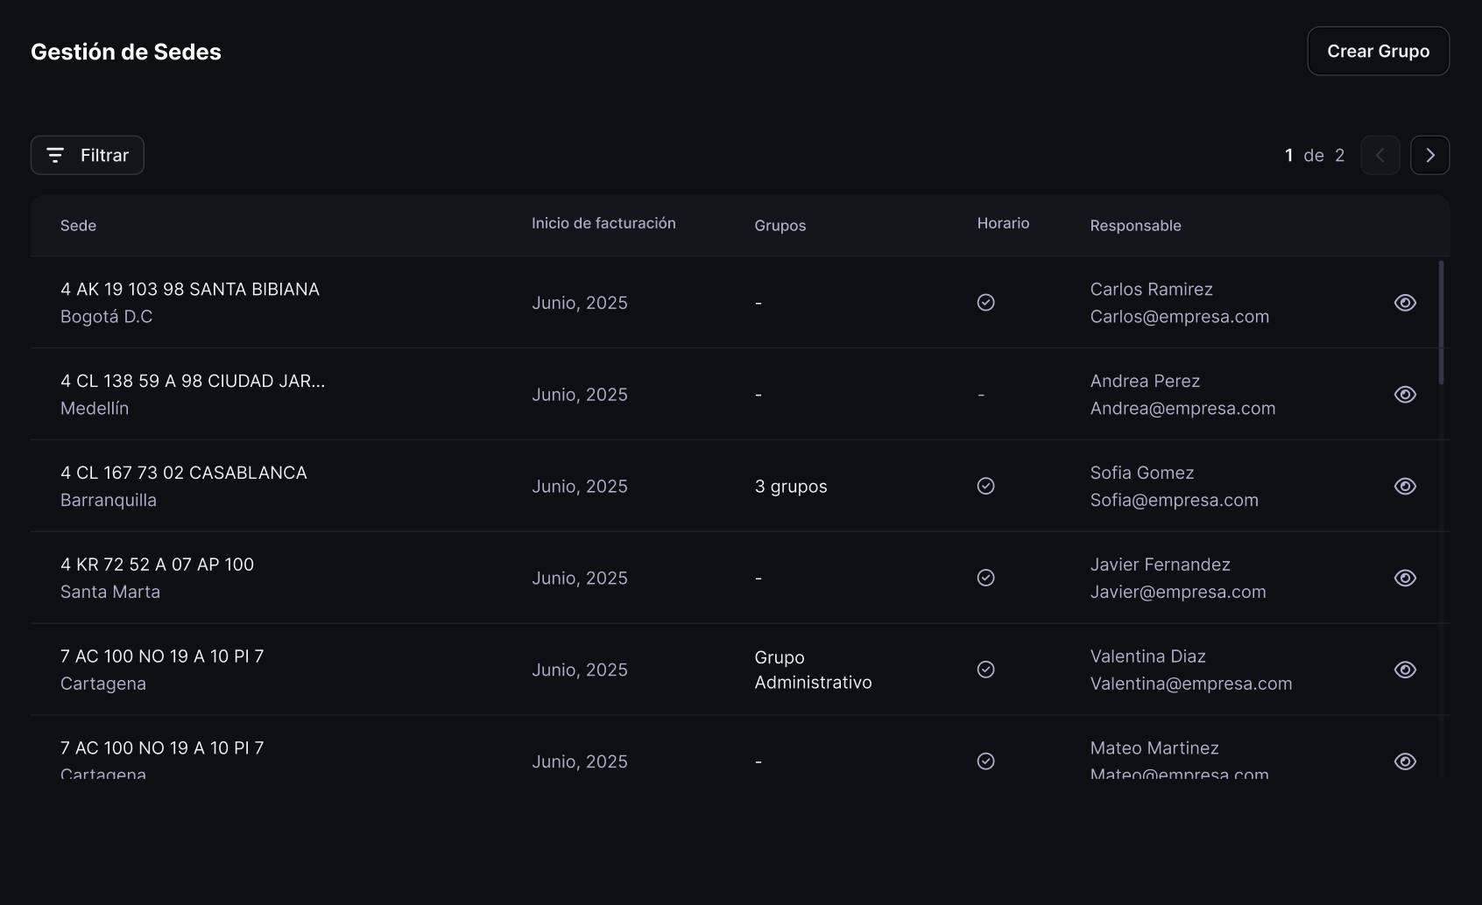This screenshot has width=1482, height=905.
Task: Click the Grupo Administrativo cell
Action: pos(813,670)
